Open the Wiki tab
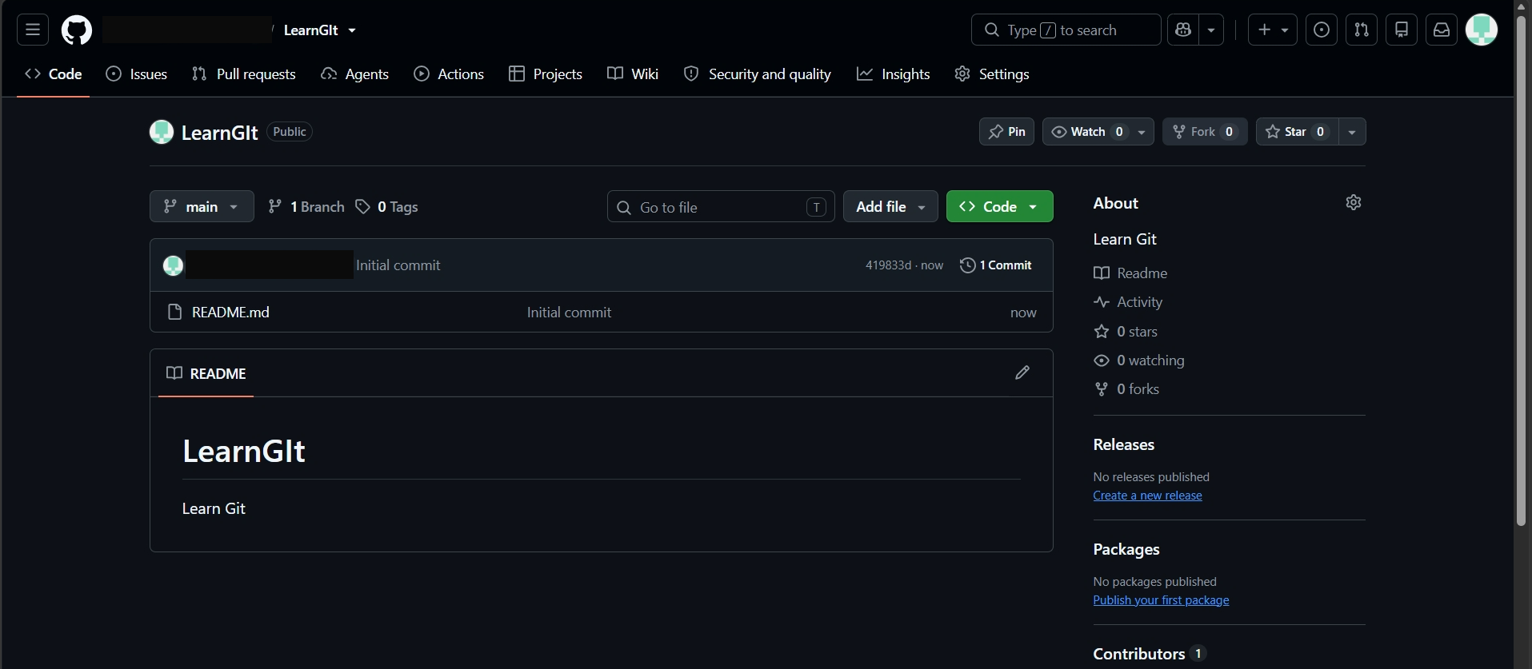Image resolution: width=1532 pixels, height=669 pixels. [x=633, y=74]
